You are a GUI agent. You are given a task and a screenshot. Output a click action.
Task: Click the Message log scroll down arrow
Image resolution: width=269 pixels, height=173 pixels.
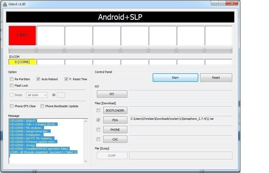point(86,162)
